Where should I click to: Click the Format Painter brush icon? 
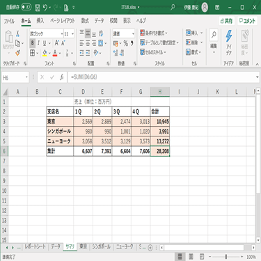[x=17, y=53]
